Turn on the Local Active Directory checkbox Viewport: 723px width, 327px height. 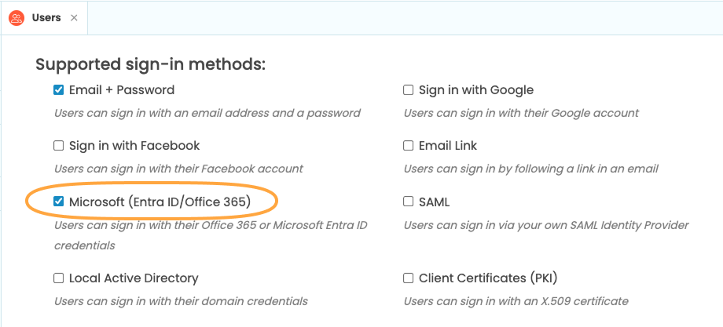point(59,278)
